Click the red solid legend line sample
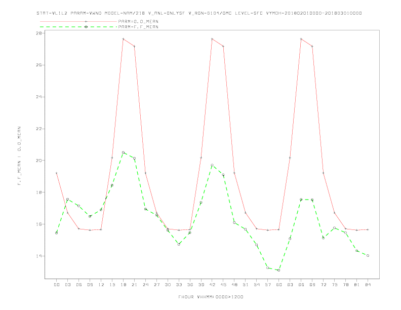 [78, 21]
